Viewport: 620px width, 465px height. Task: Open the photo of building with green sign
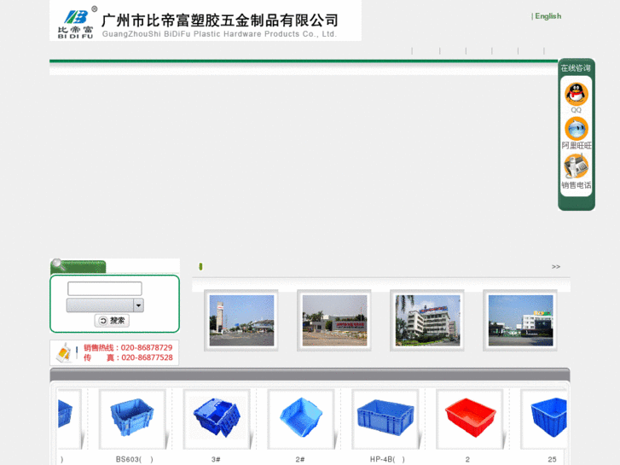point(520,321)
